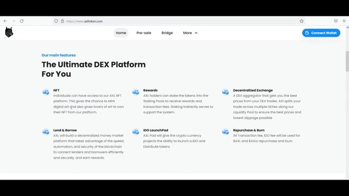Click the Connect Wallet button

pyautogui.click(x=321, y=33)
